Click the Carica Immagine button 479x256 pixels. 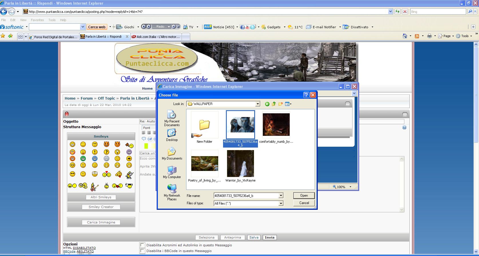101,222
